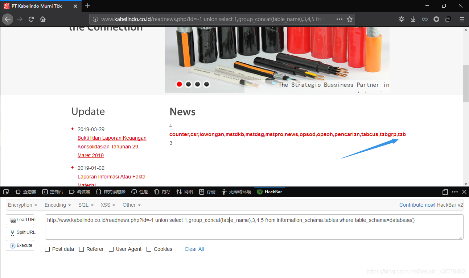Expand the SQL dropdown in HackBar
This screenshot has height=278, width=469.
pyautogui.click(x=86, y=205)
